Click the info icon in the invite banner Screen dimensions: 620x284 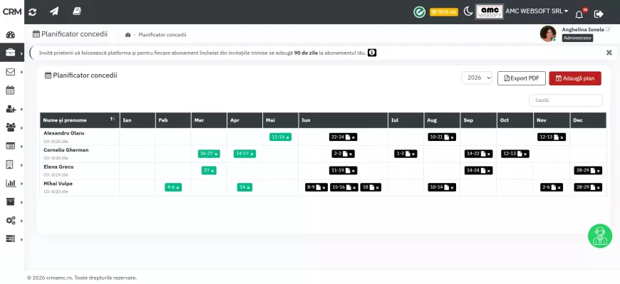coord(372,53)
